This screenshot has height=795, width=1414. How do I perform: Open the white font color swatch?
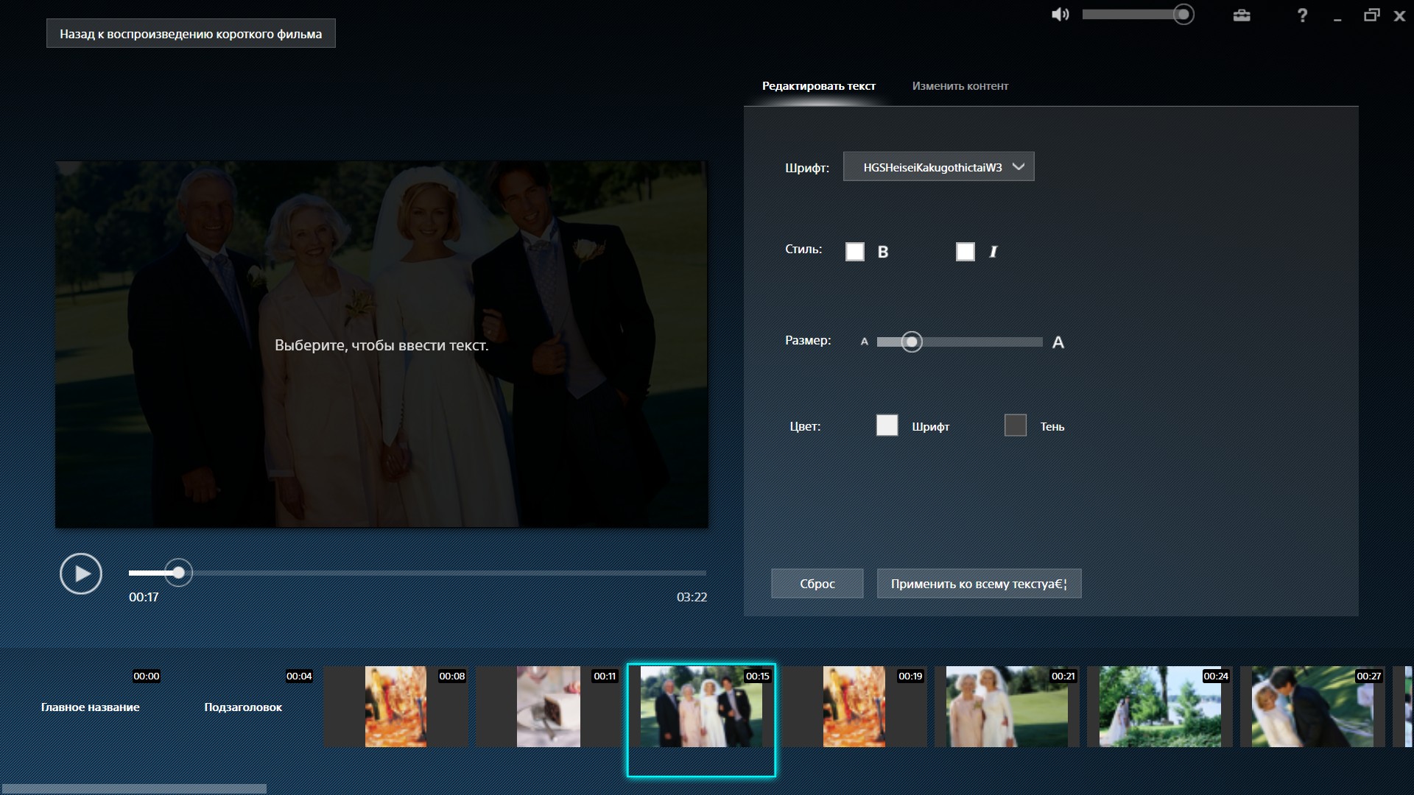pyautogui.click(x=887, y=425)
